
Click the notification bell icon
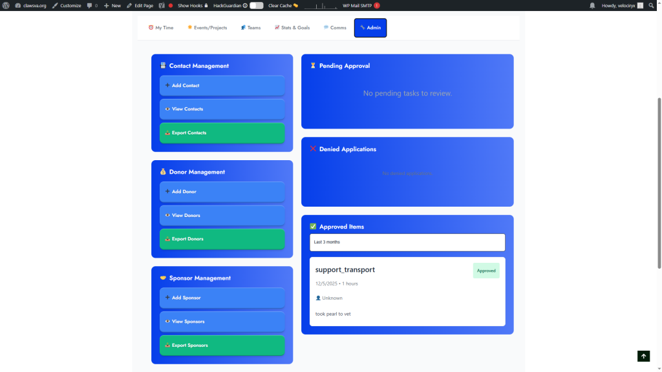tap(592, 5)
